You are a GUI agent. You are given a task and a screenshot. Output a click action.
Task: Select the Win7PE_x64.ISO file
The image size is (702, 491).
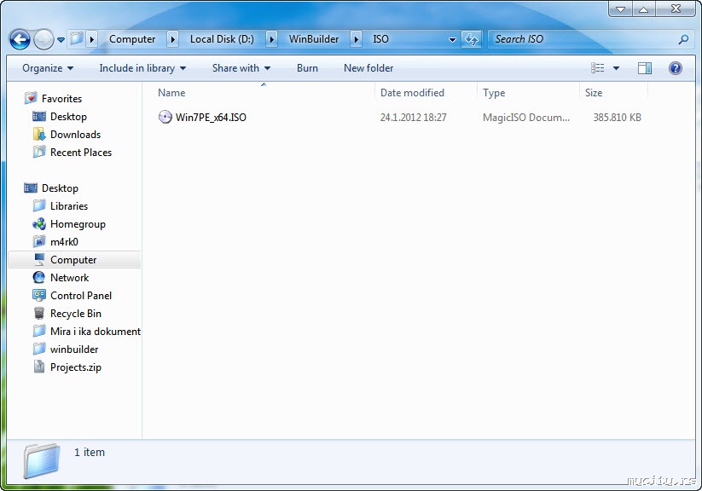click(x=211, y=118)
